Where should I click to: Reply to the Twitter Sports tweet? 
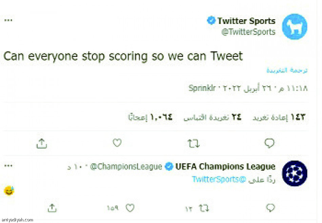point(269,144)
